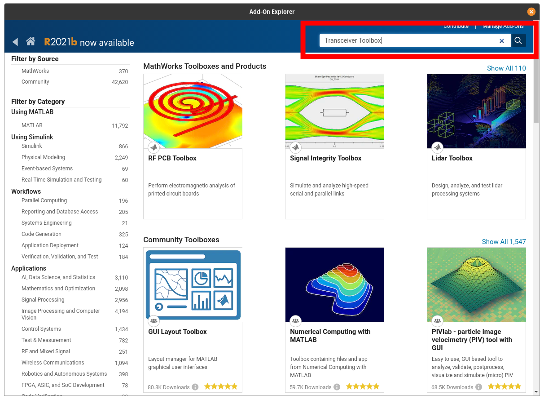Viewport: 544px width, 400px height.
Task: Open the Signal Integrity Toolbox thumbnail
Action: [334, 111]
